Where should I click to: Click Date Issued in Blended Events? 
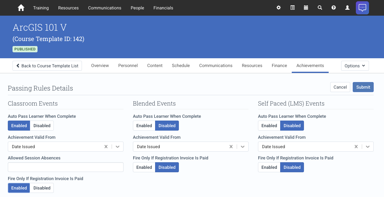tap(149, 147)
